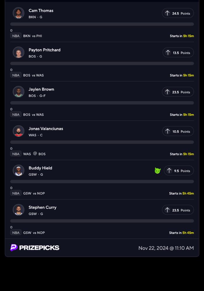Click Stephen Curry's progress bar
This screenshot has width=204, height=291.
(102, 221)
